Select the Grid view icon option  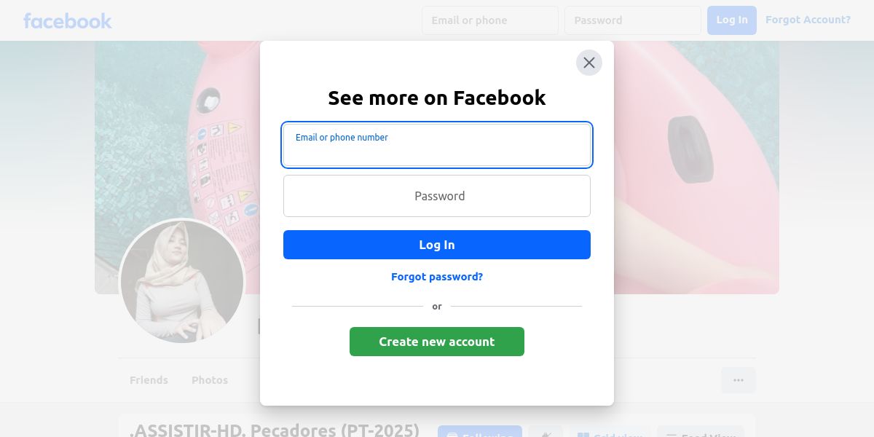[610, 432]
